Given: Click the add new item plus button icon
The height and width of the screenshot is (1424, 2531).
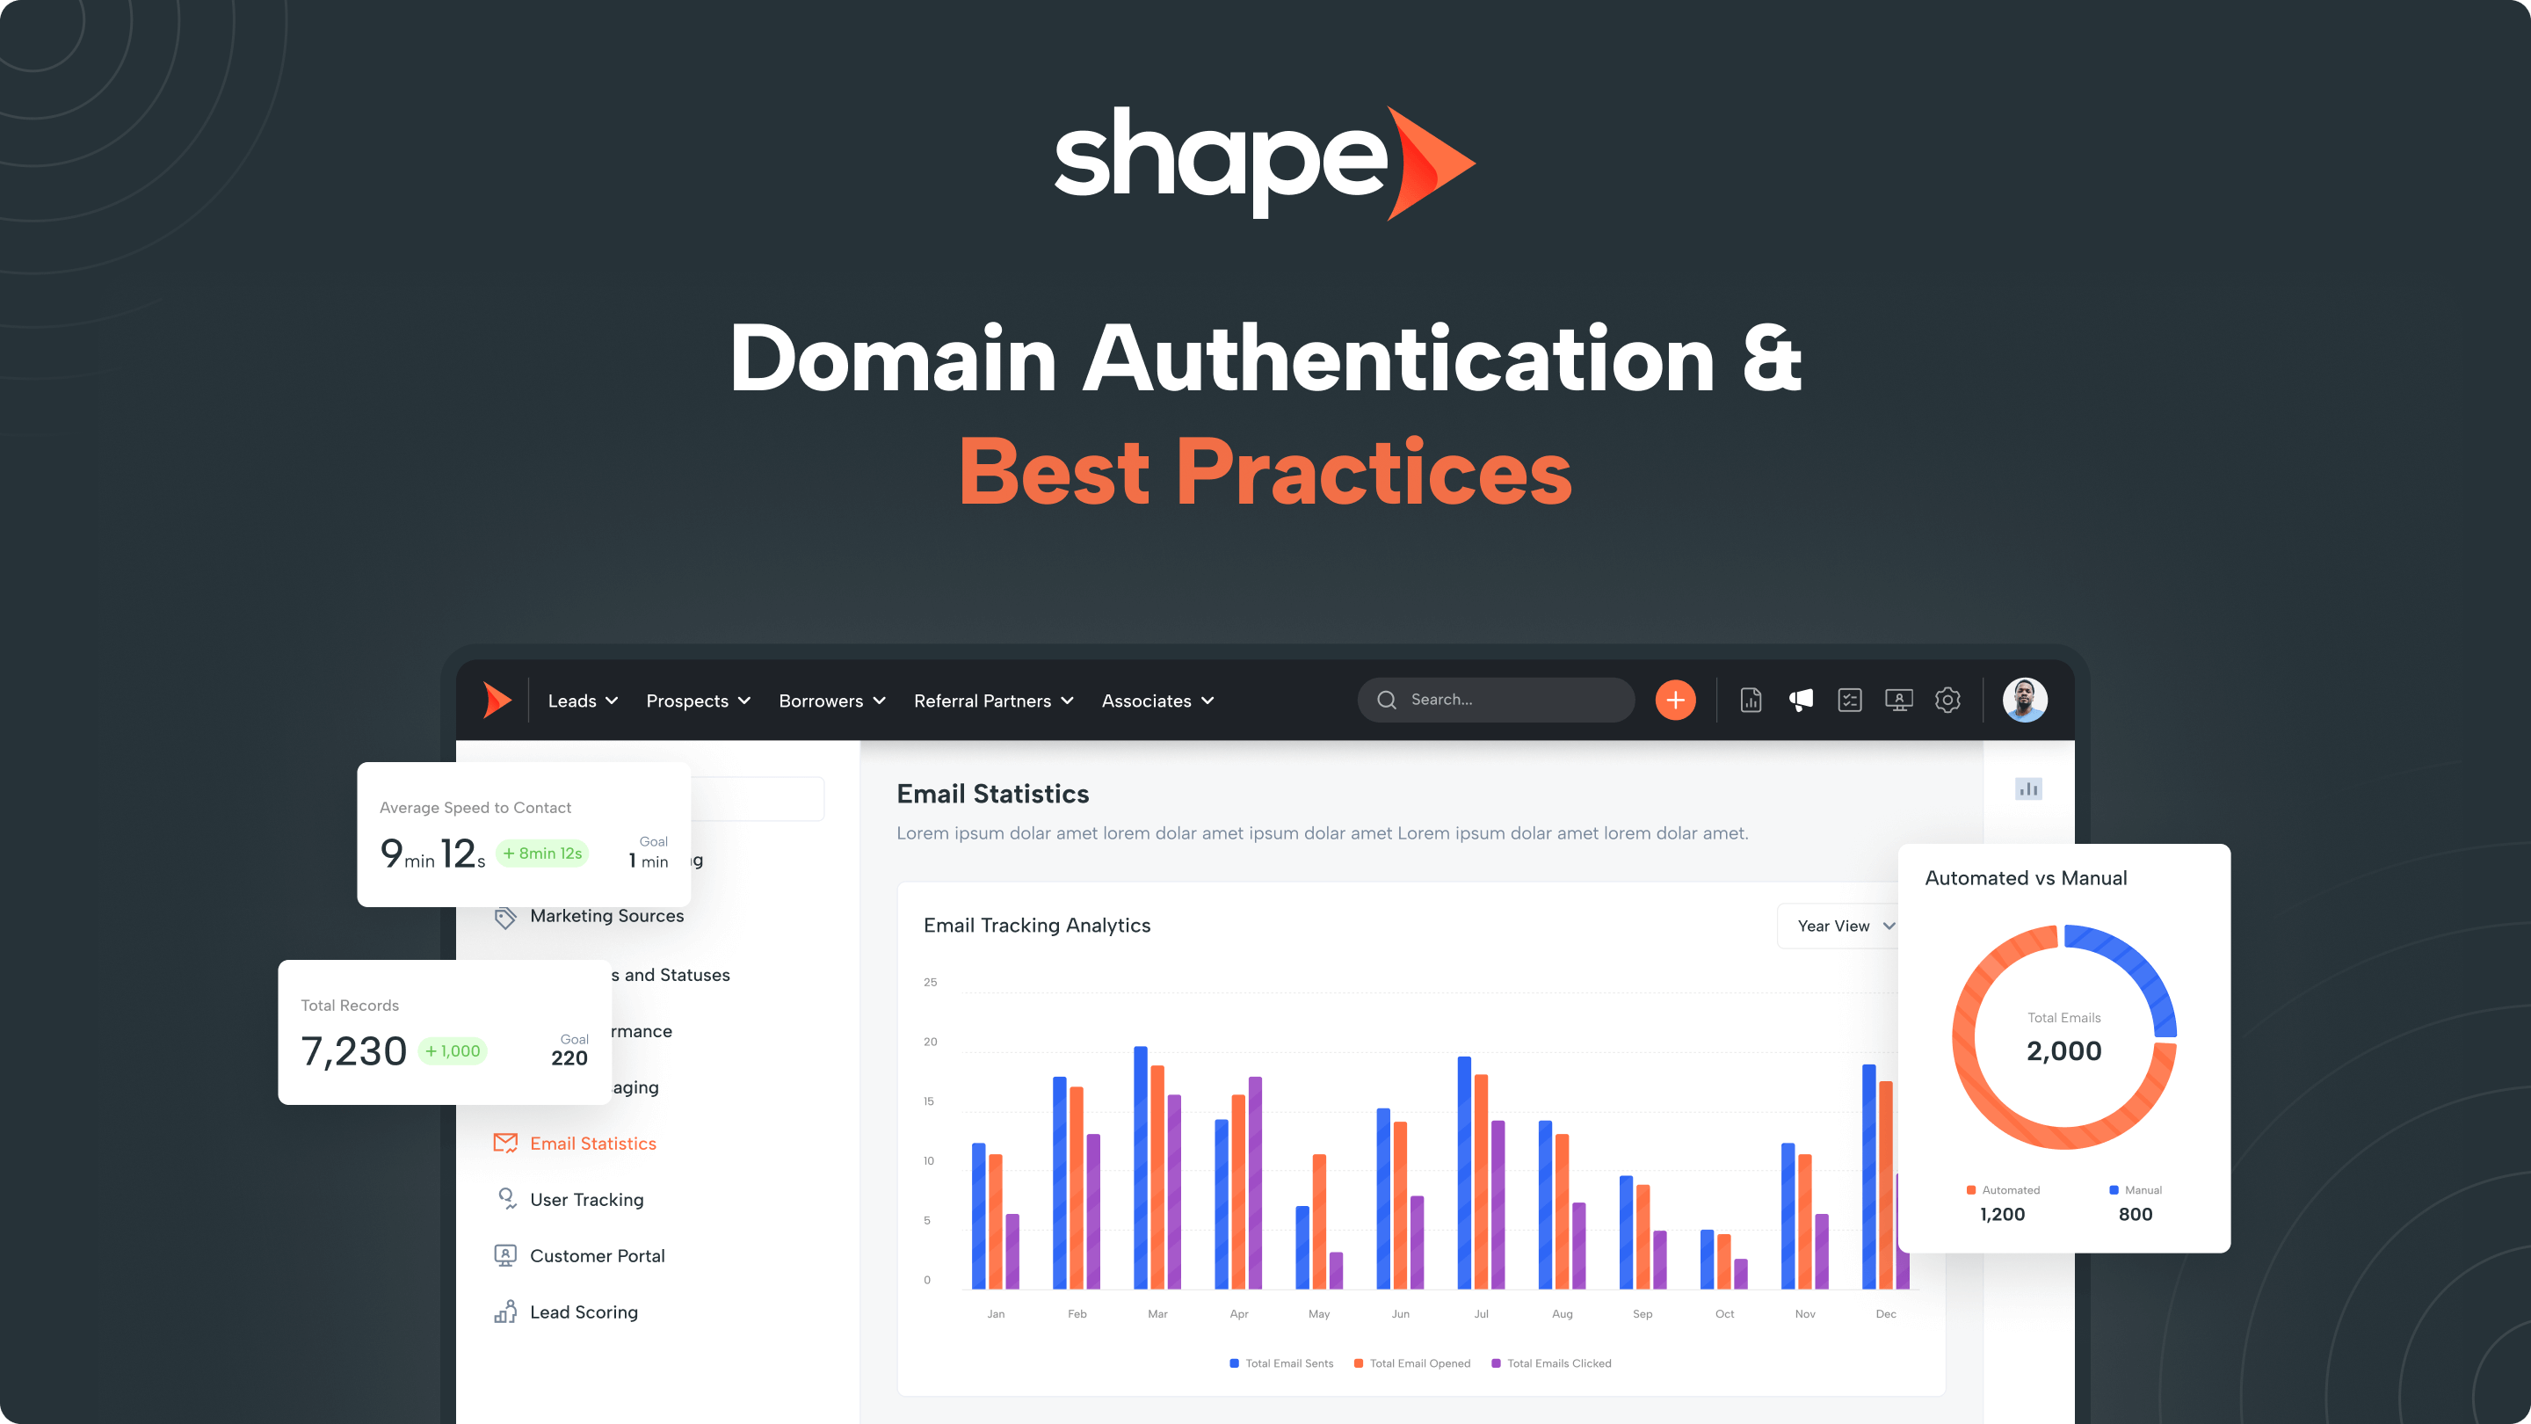Looking at the screenshot, I should point(1678,699).
